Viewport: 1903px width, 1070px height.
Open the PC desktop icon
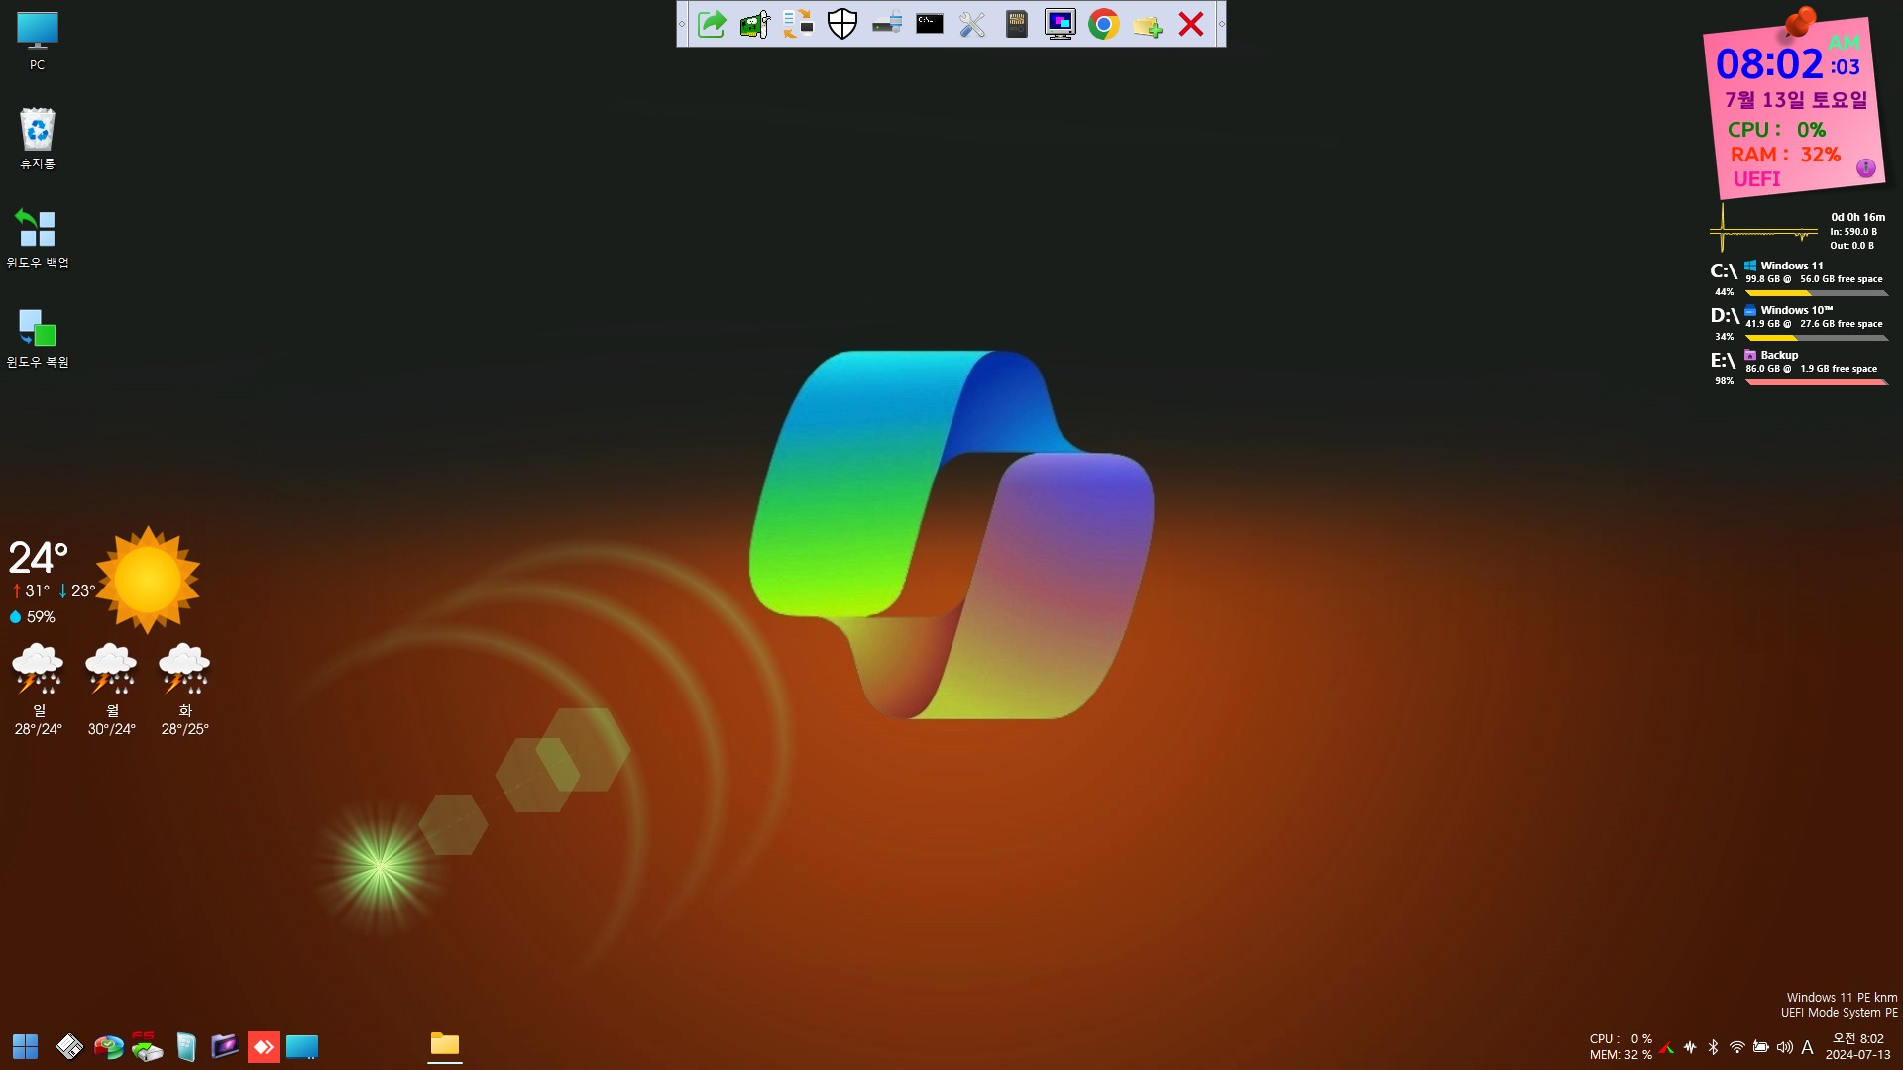click(38, 41)
